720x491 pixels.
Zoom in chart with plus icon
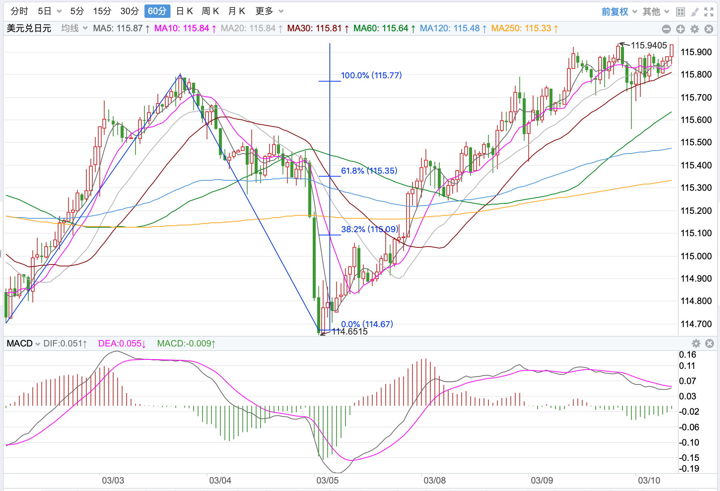point(681,29)
